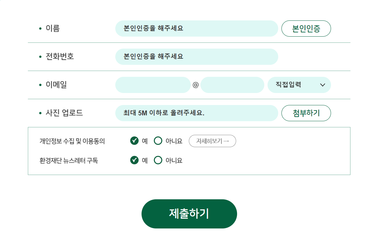377x233 pixels.
Task: Select 예 for 환경재단 뉴스레터 구독
Action: click(x=134, y=160)
